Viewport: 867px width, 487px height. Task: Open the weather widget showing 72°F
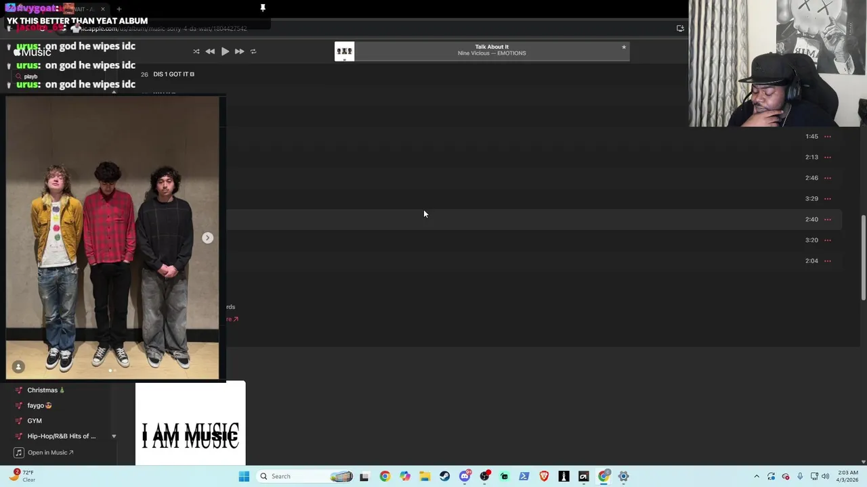(22, 476)
